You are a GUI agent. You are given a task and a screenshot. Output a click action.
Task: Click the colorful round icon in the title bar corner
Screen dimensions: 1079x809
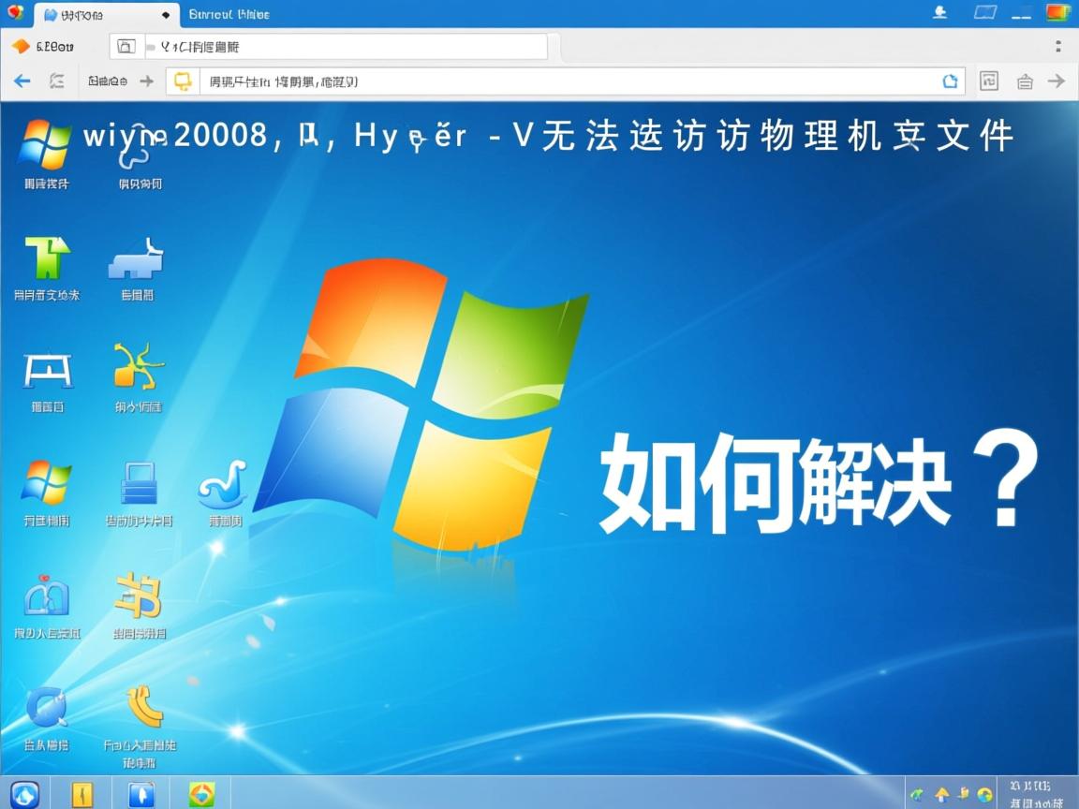pyautogui.click(x=15, y=12)
